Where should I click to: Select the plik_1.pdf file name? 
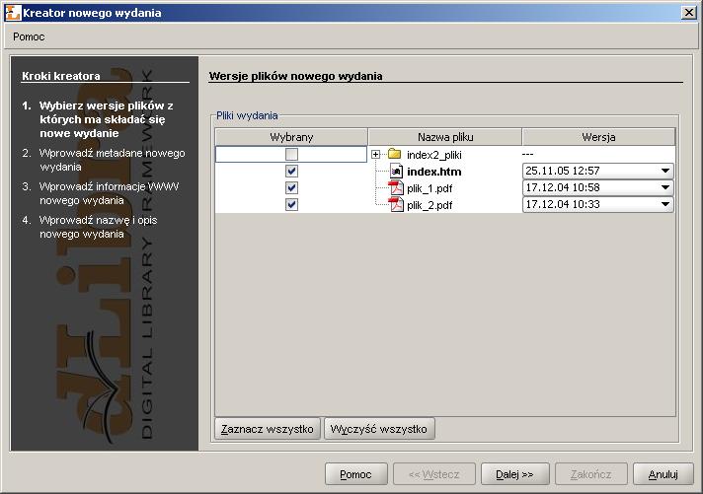(430, 188)
